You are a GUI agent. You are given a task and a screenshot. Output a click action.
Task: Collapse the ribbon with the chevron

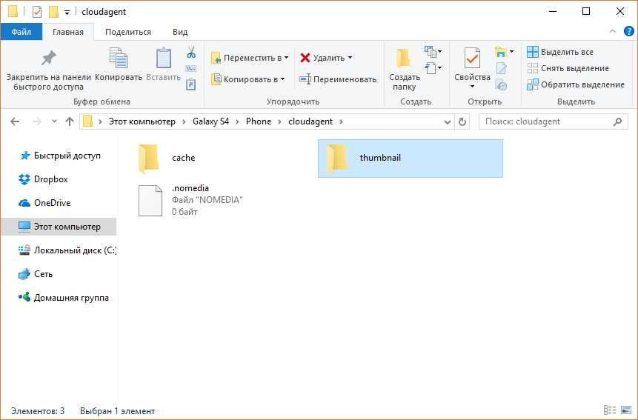[x=613, y=32]
